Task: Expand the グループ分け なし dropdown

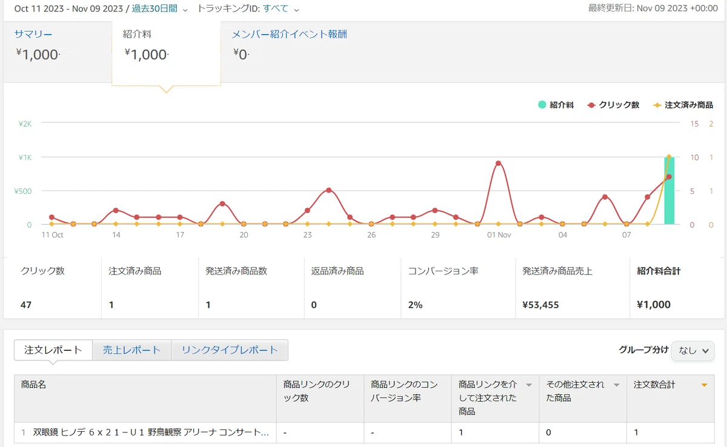Action: point(693,350)
